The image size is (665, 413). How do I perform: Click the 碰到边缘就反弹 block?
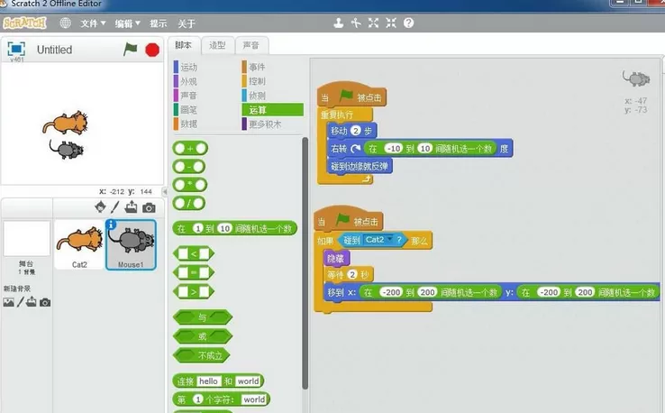[360, 166]
